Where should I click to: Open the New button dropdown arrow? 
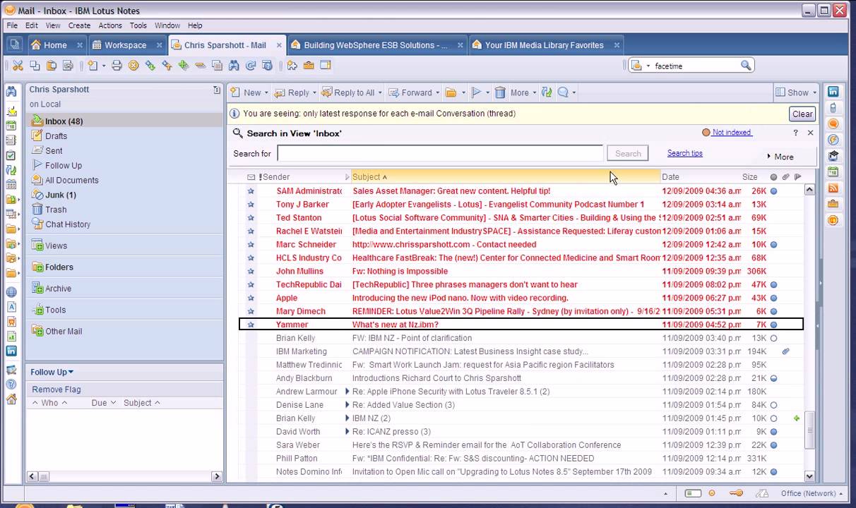(x=266, y=92)
